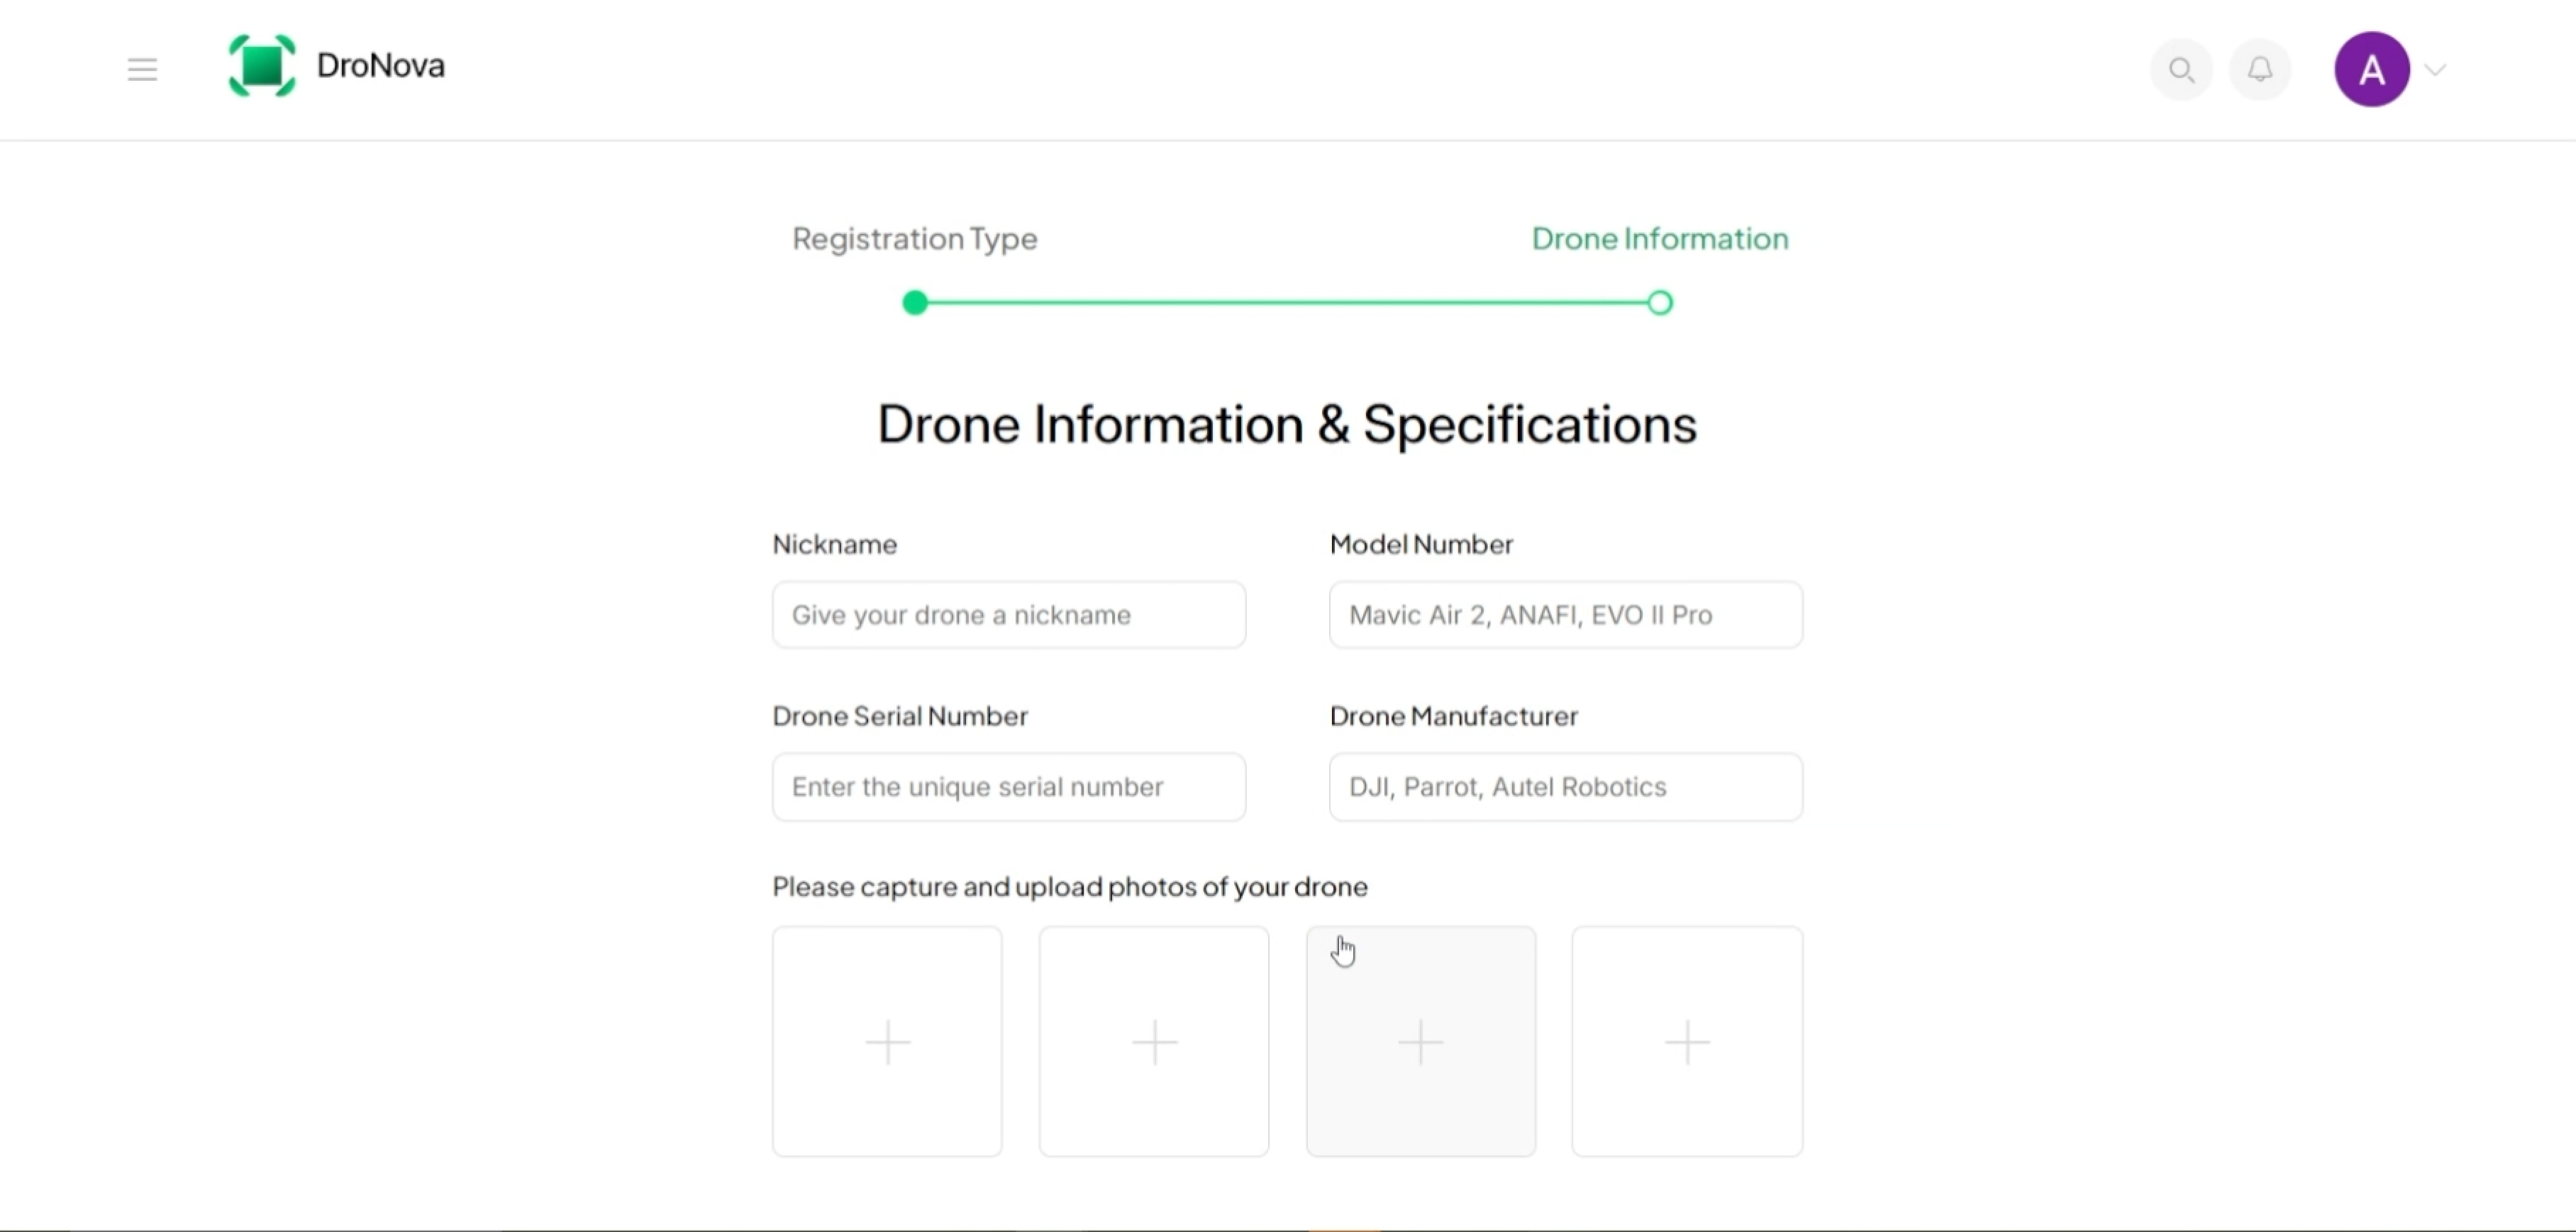Expand the account dropdown chevron
The width and height of the screenshot is (2576, 1232).
click(x=2436, y=70)
